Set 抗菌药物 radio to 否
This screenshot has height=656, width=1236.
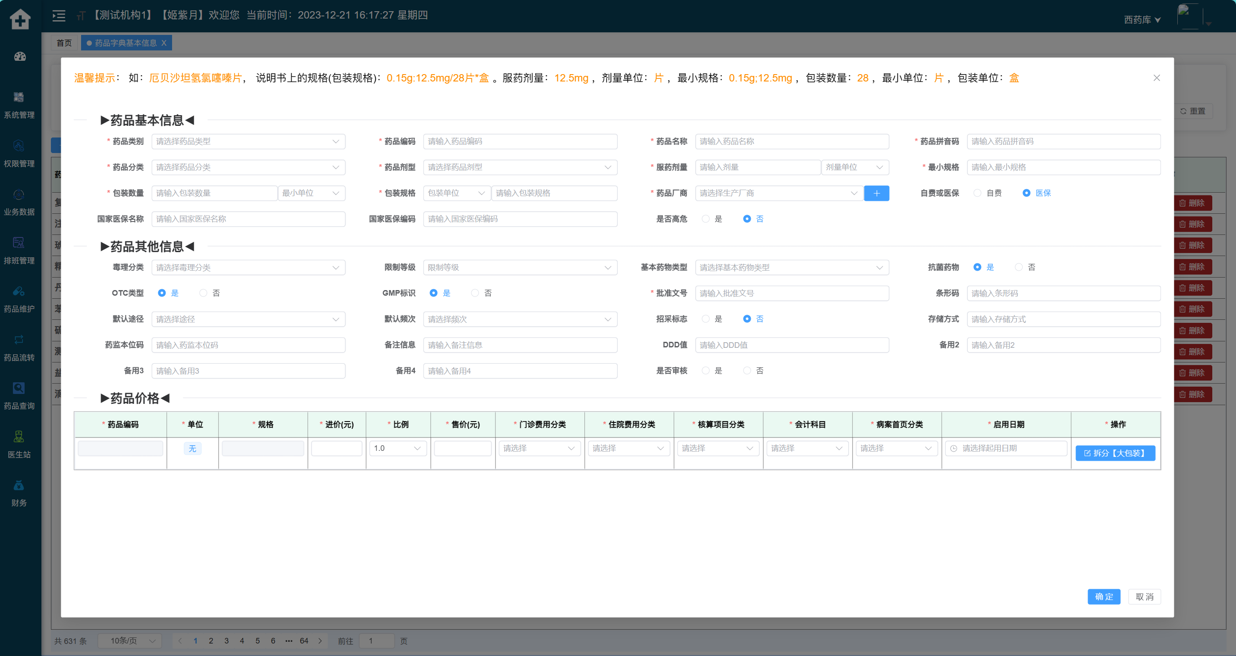point(1019,267)
